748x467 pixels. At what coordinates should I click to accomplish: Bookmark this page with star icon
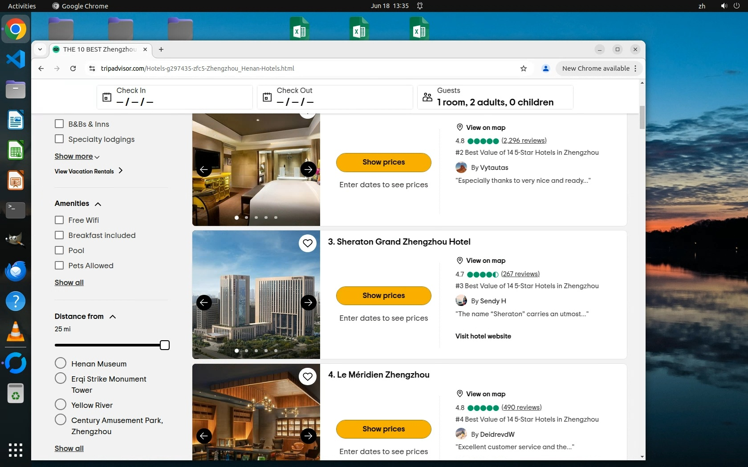click(x=524, y=68)
